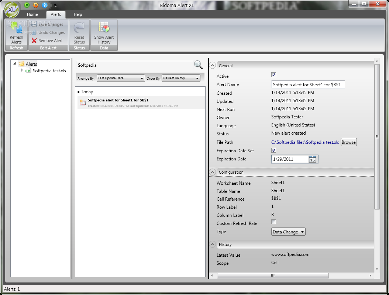Select the Alerts ribbon tab

tap(56, 14)
